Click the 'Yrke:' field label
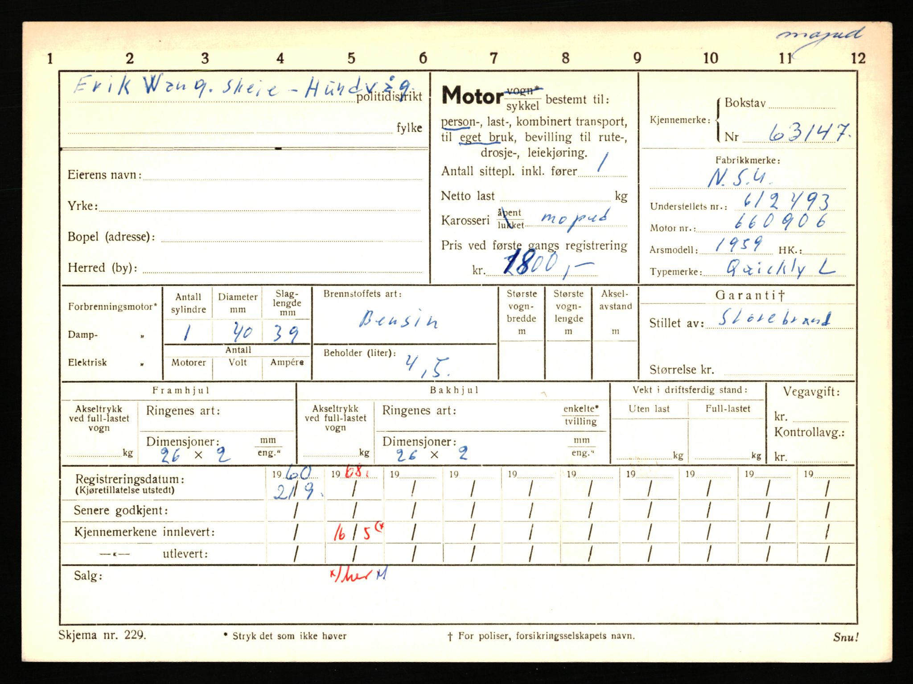This screenshot has width=913, height=684. [x=82, y=206]
